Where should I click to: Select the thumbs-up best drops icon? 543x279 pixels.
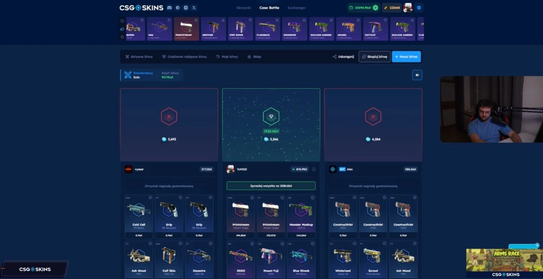coord(122,29)
